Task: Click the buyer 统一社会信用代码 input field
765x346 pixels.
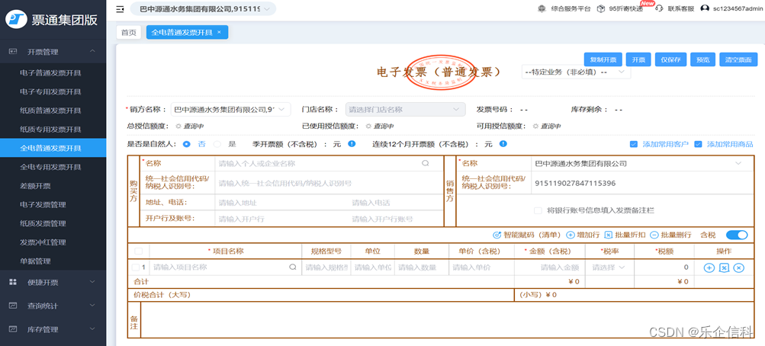Action: [329, 183]
